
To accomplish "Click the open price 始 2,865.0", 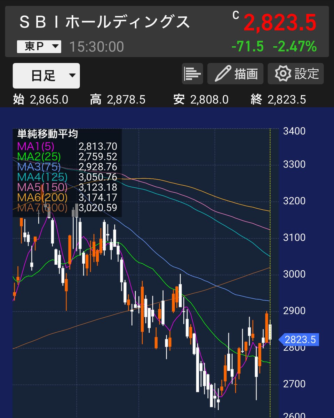I will coord(40,100).
